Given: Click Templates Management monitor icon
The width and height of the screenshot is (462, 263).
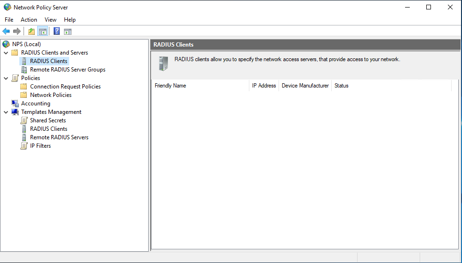Looking at the screenshot, I should 15,112.
